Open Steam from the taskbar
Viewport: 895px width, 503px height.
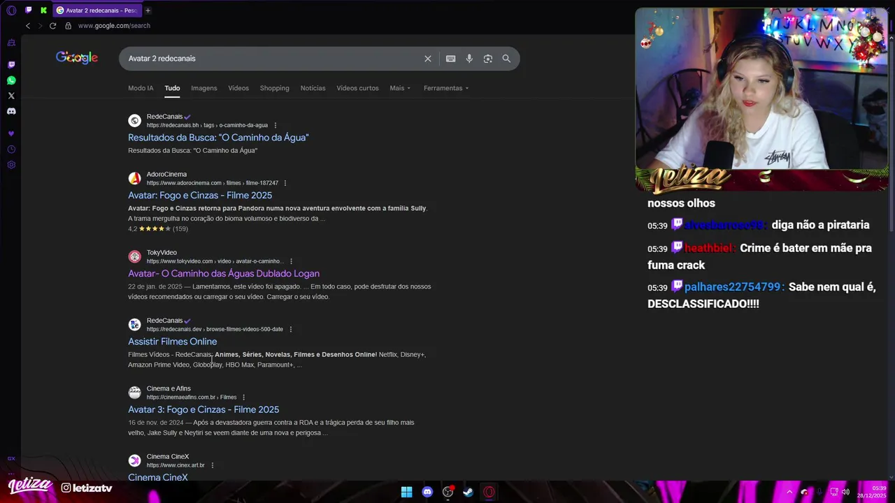coord(468,492)
